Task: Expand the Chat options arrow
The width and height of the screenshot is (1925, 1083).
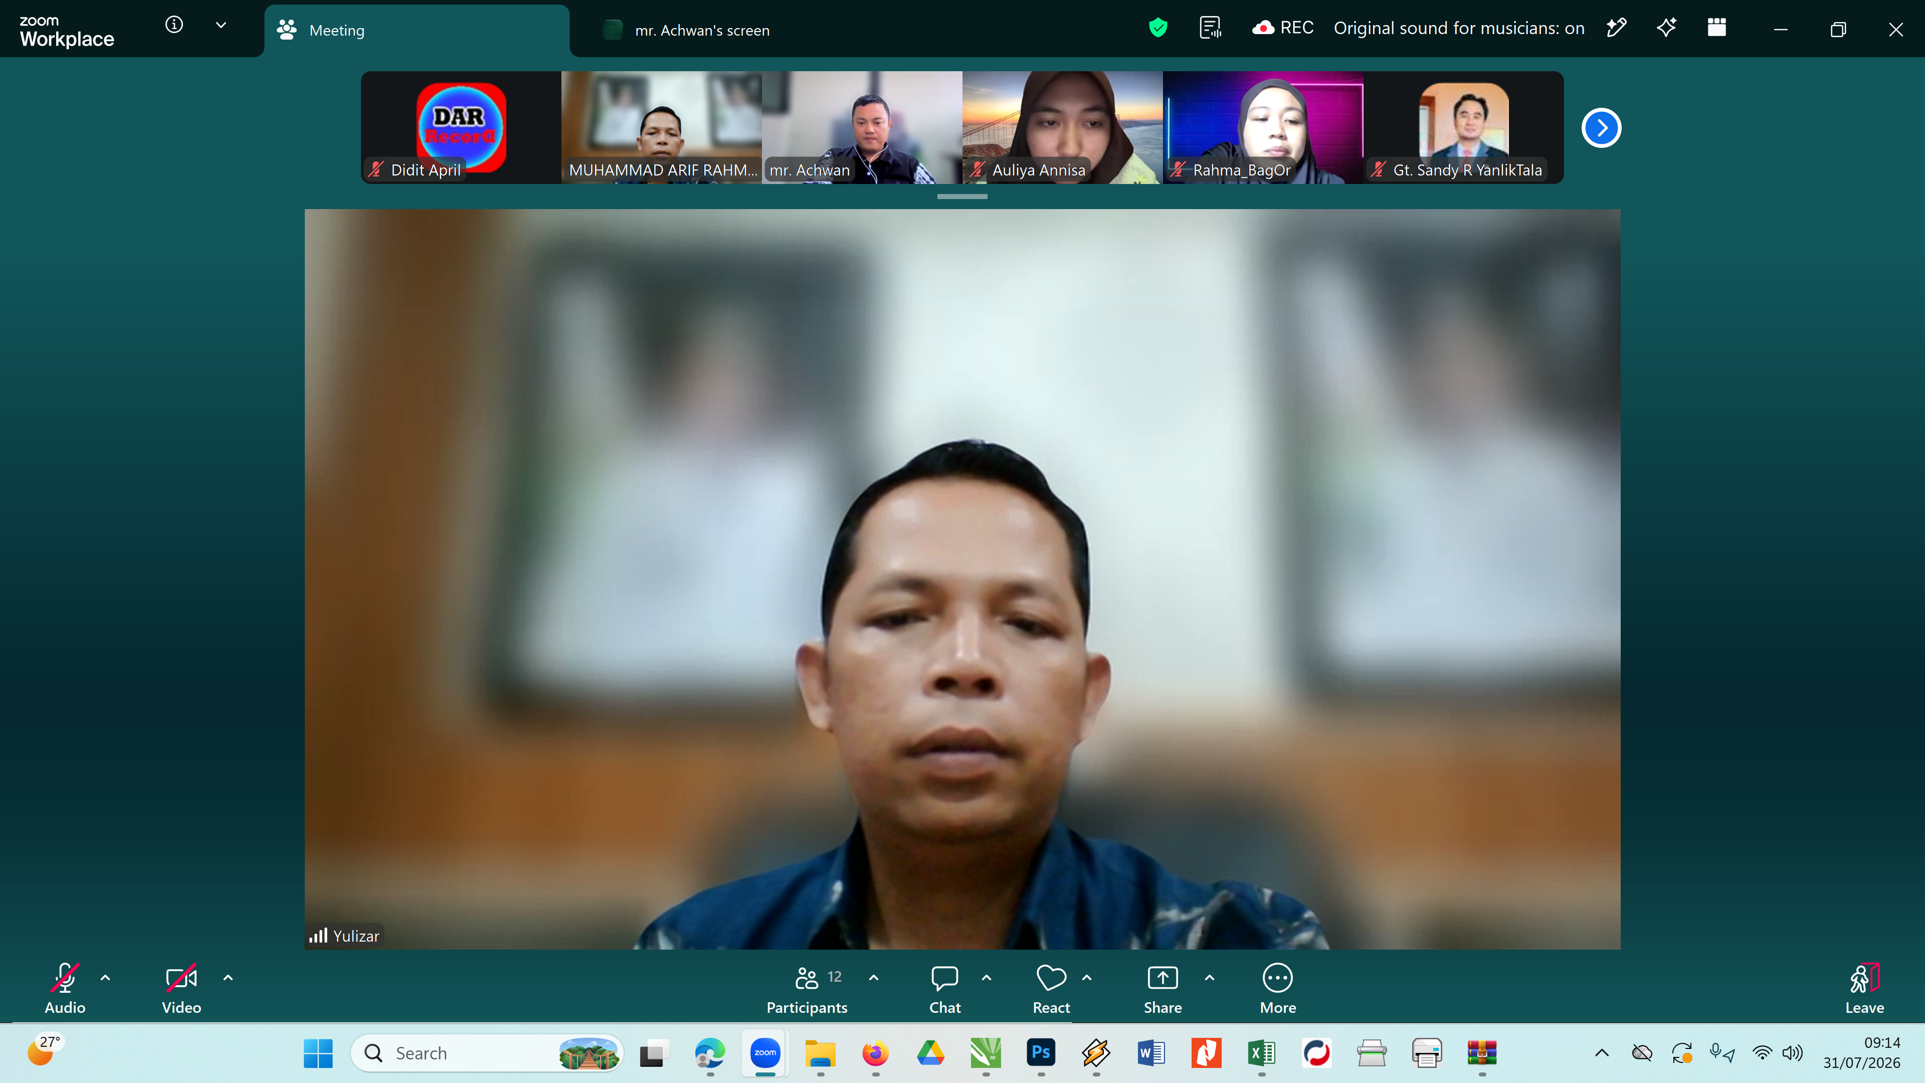Action: (x=987, y=977)
